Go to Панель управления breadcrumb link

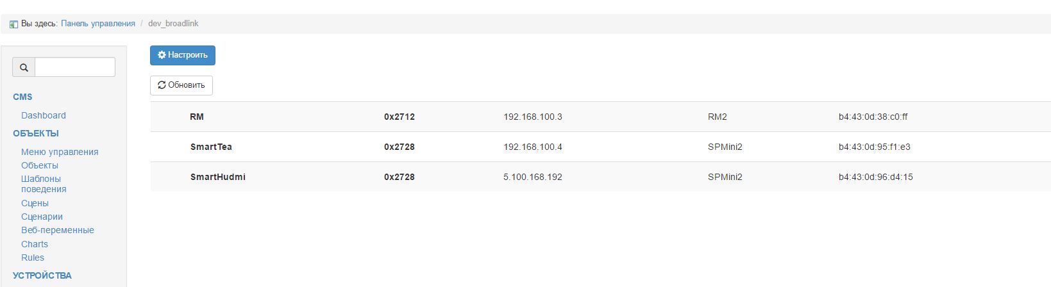(98, 24)
